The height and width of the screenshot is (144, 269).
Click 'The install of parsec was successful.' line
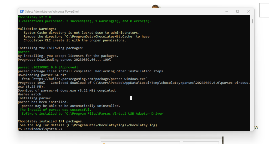tap(55, 110)
